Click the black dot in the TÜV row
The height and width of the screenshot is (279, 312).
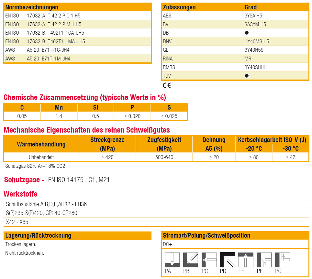pyautogui.click(x=247, y=76)
